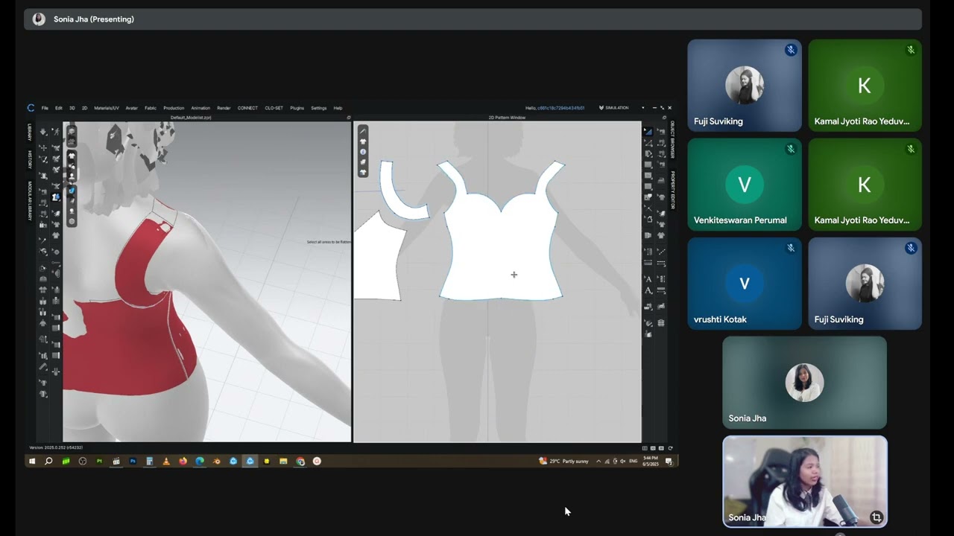
Task: Open the PROPERTY EDITOR side tab
Action: coord(672,190)
